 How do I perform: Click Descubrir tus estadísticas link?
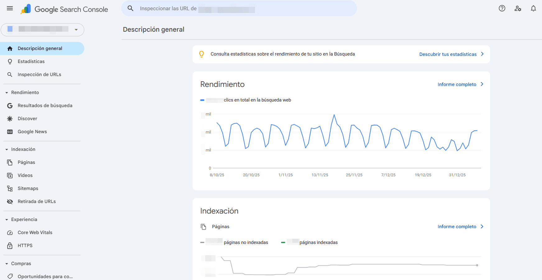point(448,54)
